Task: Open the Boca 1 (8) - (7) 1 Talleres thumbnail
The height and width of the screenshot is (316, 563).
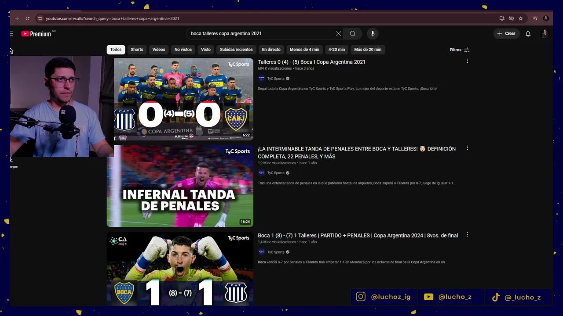Action: pos(180,268)
